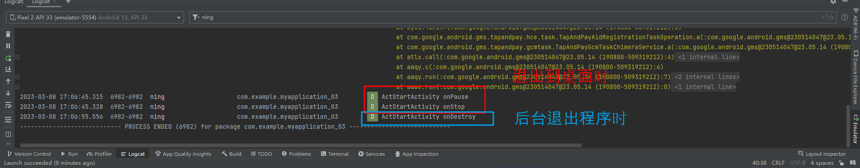Favorite the current filter with star

[x=831, y=17]
